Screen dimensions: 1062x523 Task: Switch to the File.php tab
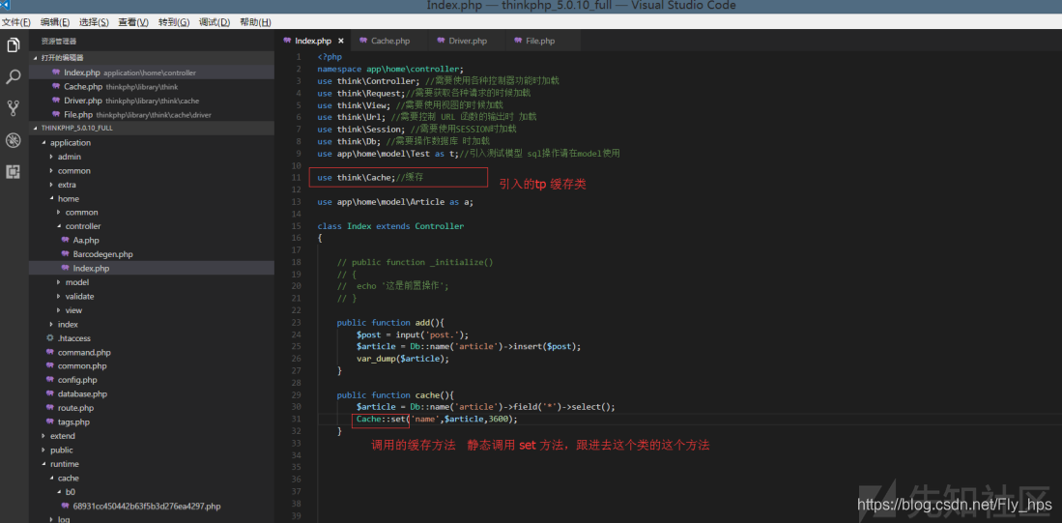(540, 41)
